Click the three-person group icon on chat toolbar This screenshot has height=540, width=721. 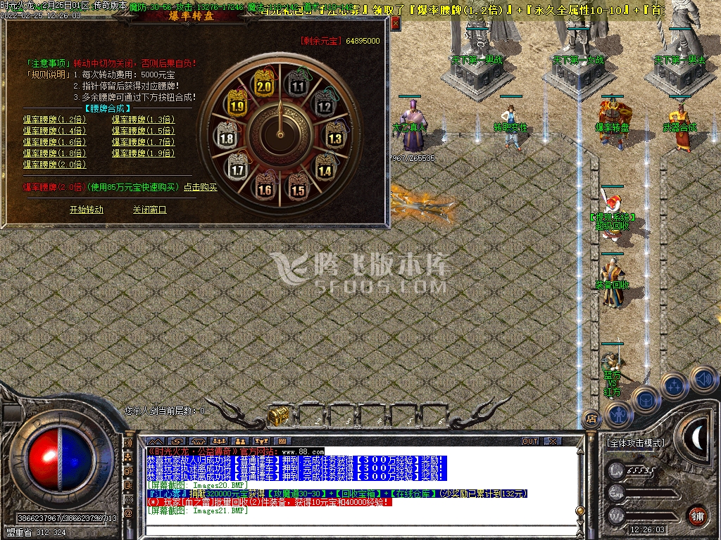pos(218,442)
